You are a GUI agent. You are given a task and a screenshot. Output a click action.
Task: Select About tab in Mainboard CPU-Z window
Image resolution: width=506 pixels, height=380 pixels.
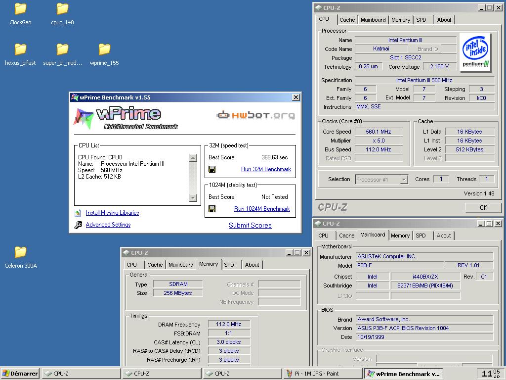(x=443, y=236)
